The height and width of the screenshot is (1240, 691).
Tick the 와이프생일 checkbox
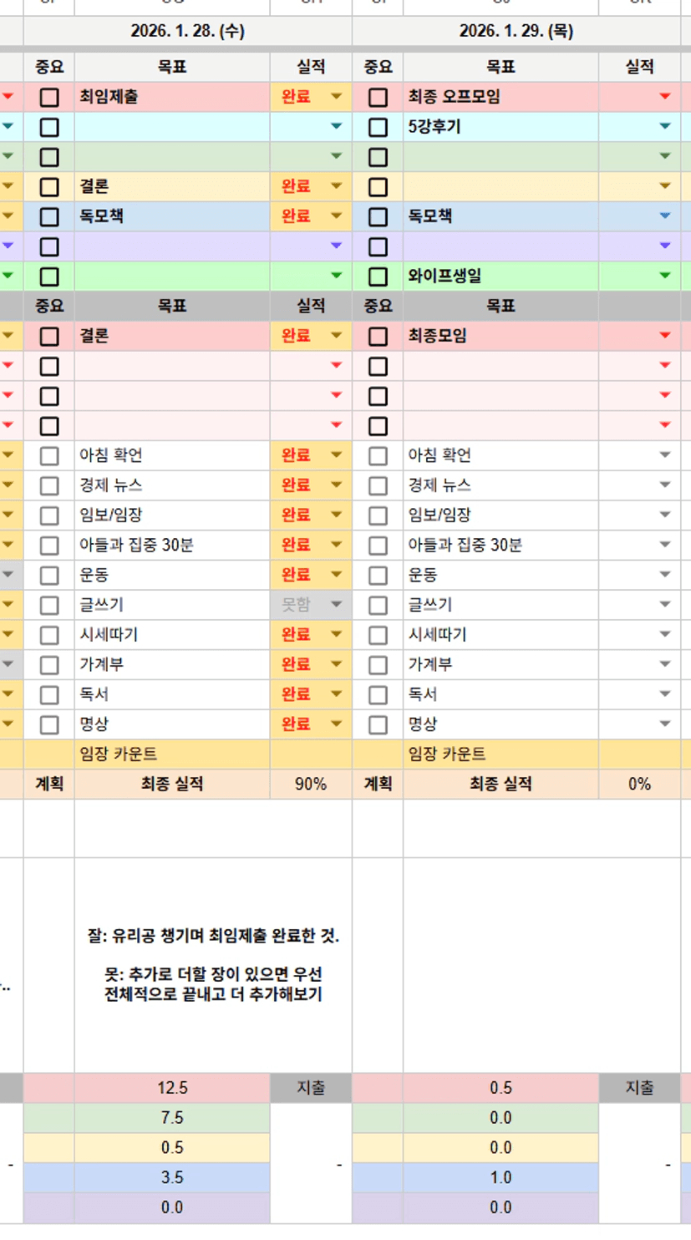[378, 277]
